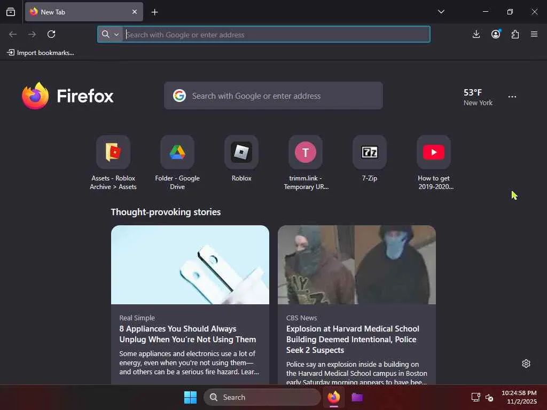Open the Downloads panel icon
The image size is (547, 410).
[476, 34]
